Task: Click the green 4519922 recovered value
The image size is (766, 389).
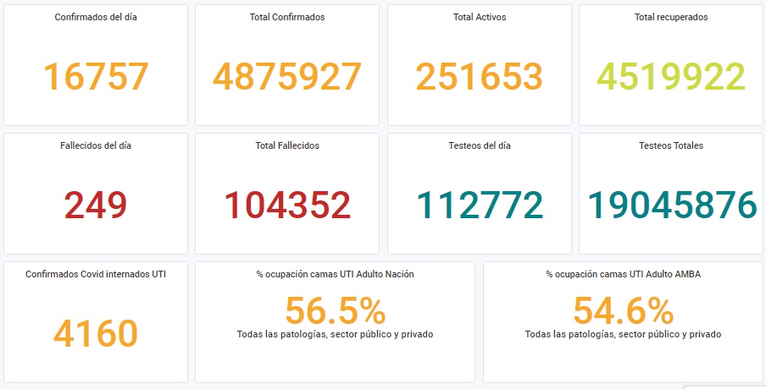Action: point(671,77)
